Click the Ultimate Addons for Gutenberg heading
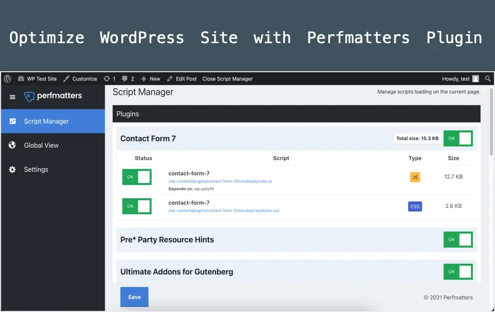 point(177,272)
